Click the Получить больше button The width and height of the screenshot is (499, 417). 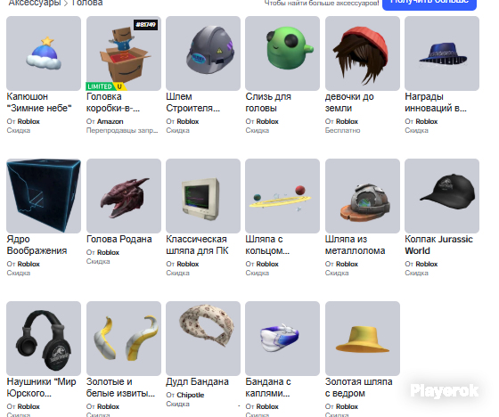pyautogui.click(x=429, y=4)
